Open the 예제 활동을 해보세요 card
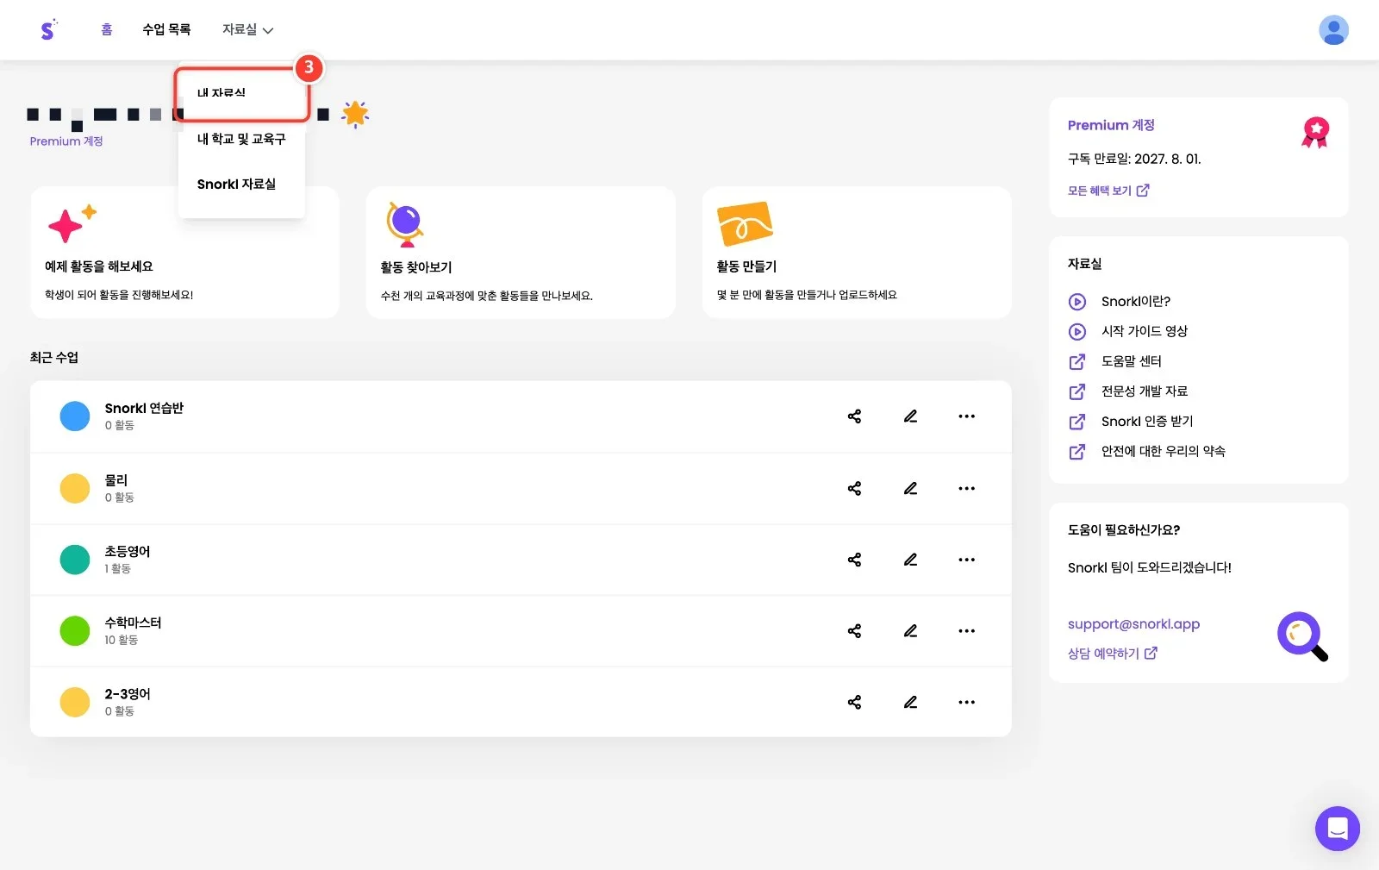Image resolution: width=1379 pixels, height=870 pixels. 184,253
